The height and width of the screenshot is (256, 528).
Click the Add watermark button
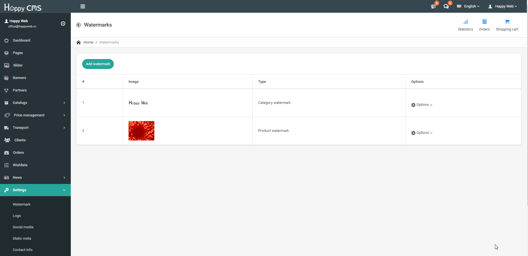98,64
